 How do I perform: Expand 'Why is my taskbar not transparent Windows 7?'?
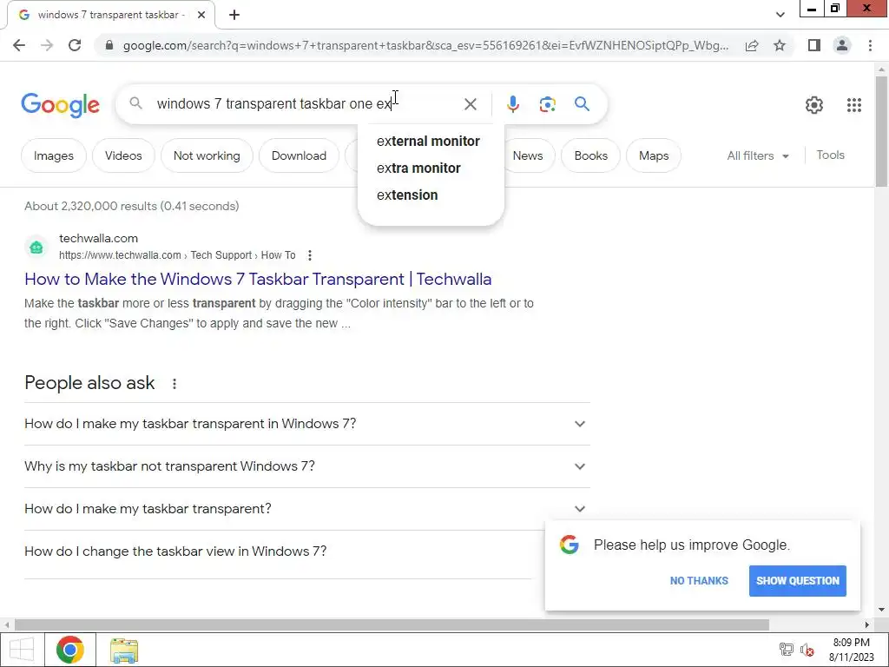point(306,466)
